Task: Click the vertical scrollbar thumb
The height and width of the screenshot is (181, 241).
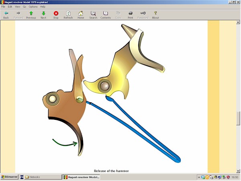Action: (x=238, y=119)
